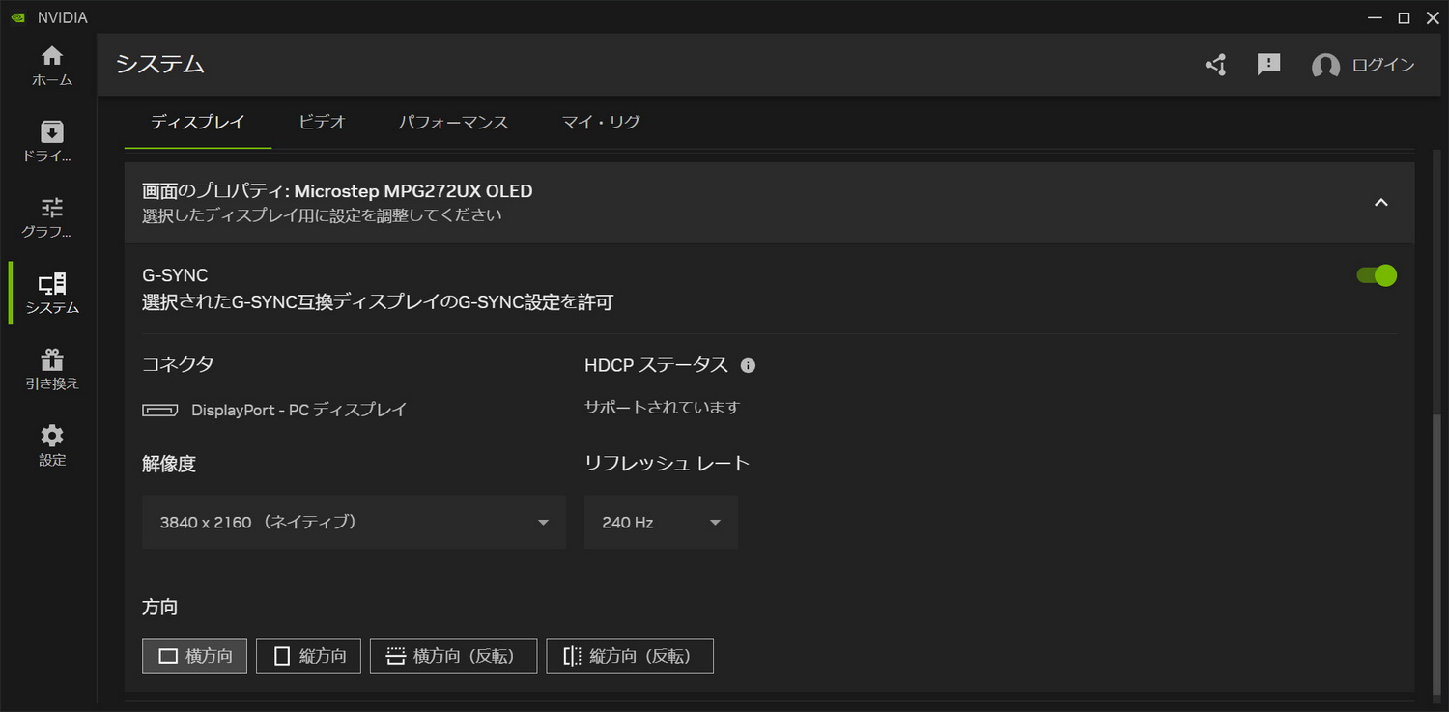The image size is (1449, 712).
Task: Click the サポートされています status text
Action: pos(662,408)
